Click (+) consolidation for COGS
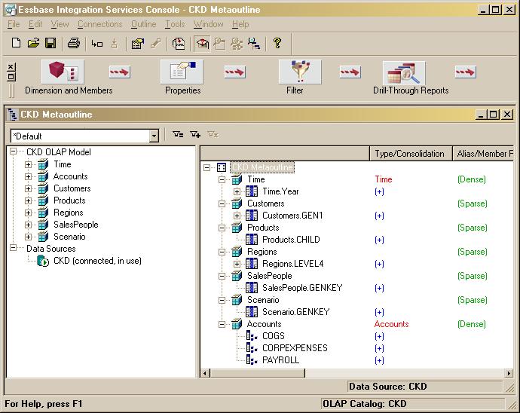Screen dimensions: 520x413 [379, 336]
